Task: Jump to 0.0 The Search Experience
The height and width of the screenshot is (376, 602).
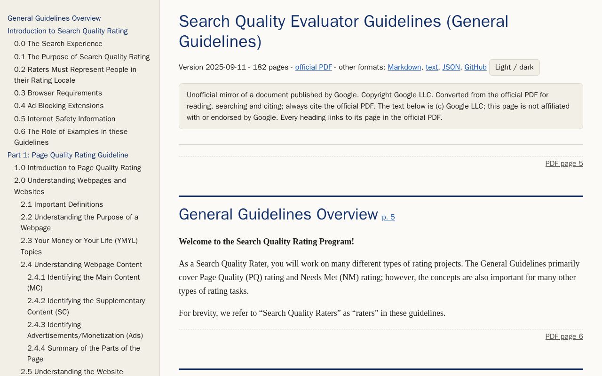Action: tap(58, 44)
